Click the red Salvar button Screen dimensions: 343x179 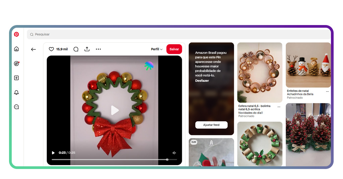click(174, 49)
